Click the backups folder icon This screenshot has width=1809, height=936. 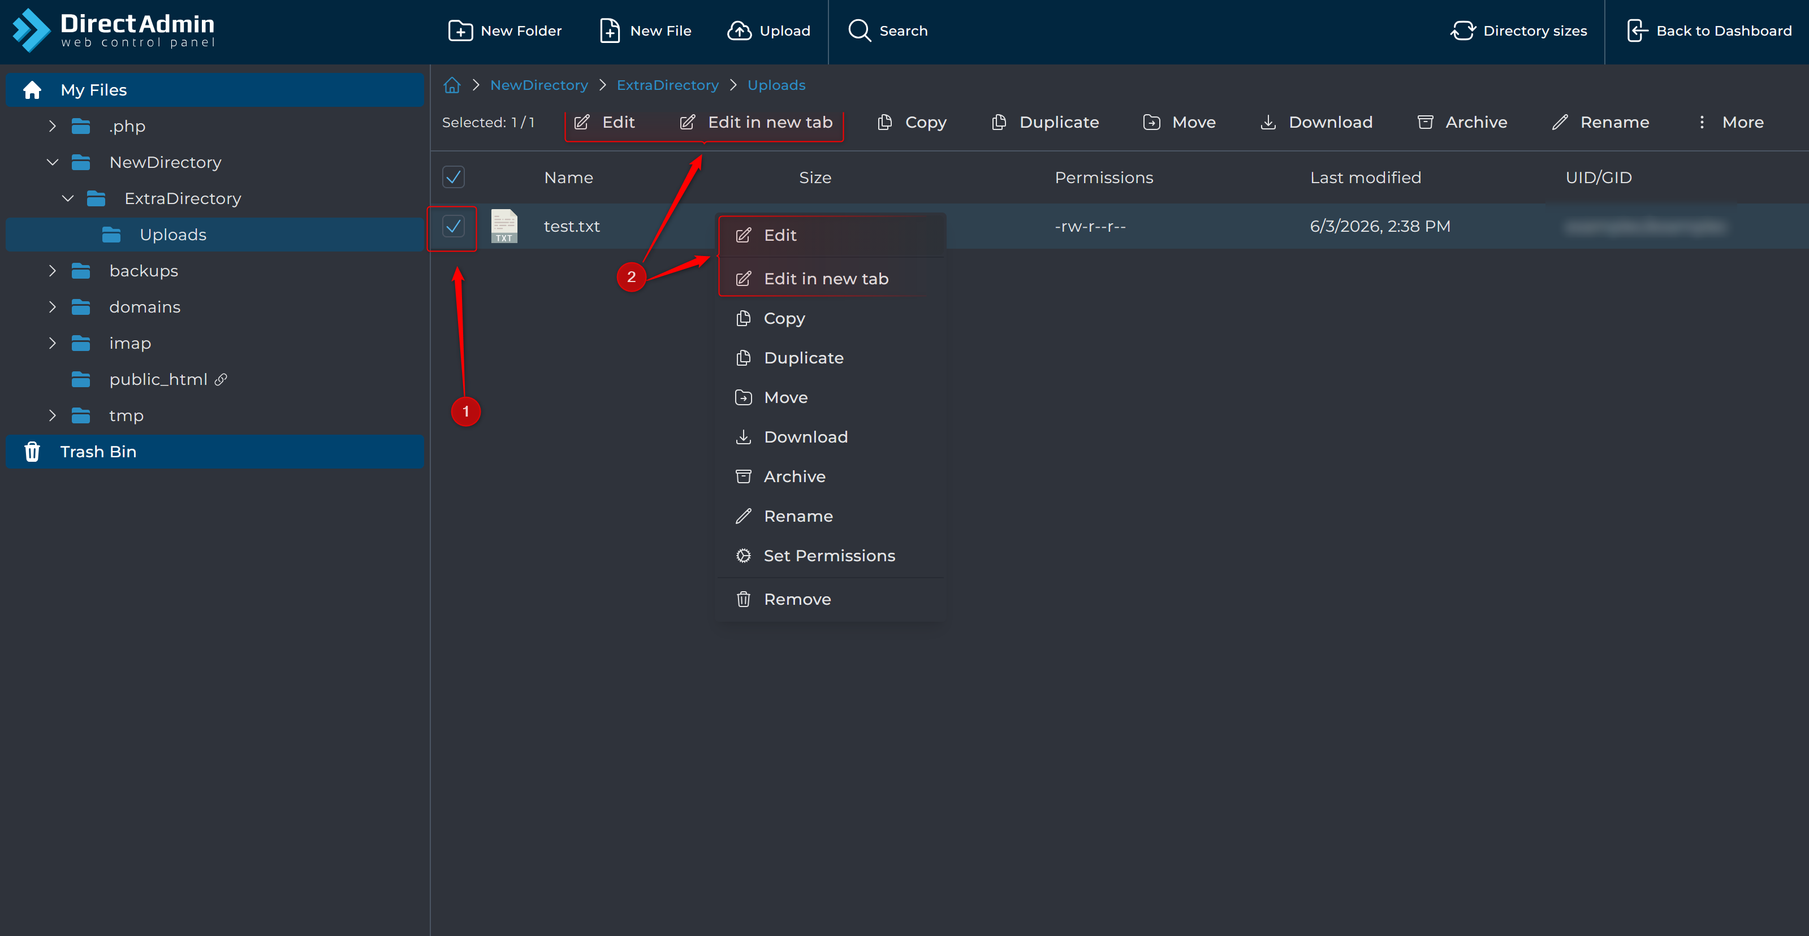click(x=81, y=271)
